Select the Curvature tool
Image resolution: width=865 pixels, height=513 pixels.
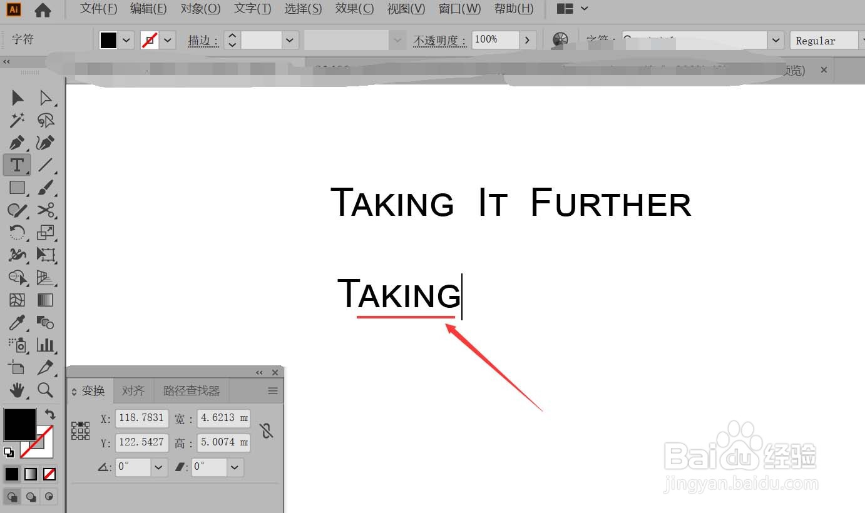pyautogui.click(x=46, y=143)
